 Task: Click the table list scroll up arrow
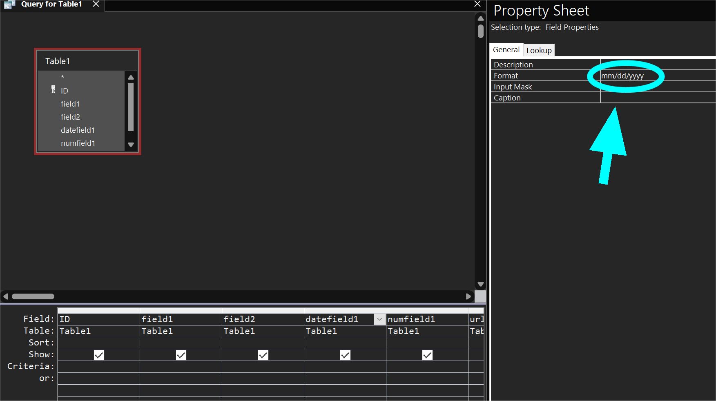click(x=131, y=78)
